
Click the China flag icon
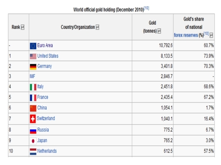click(x=33, y=108)
